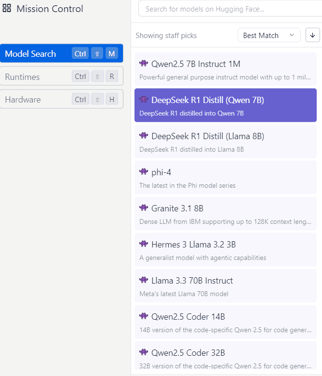Select DeepSeek R1 Distill (Qwen 7B) model

coord(226,105)
